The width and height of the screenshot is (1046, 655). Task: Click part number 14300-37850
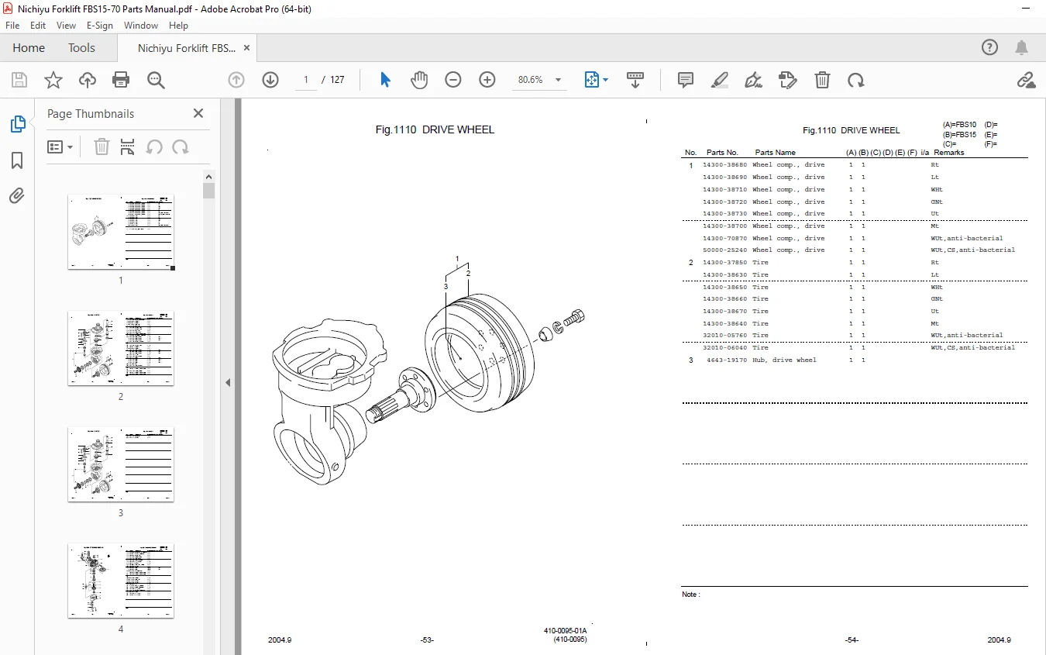pos(725,263)
